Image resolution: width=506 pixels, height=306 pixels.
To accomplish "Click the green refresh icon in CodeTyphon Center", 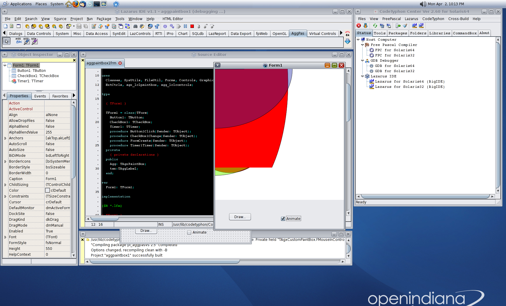I will point(375,26).
